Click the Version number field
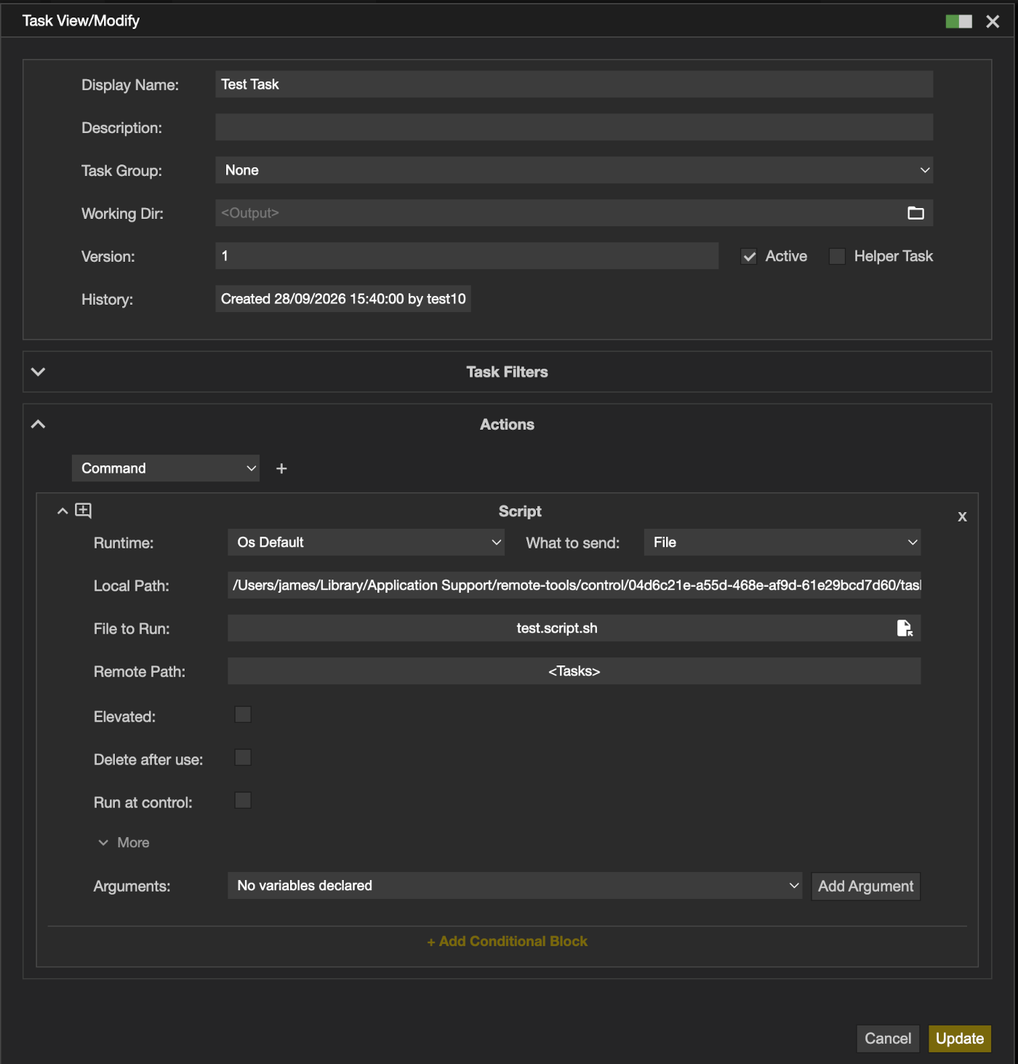Viewport: 1018px width, 1064px height. pyautogui.click(x=467, y=256)
